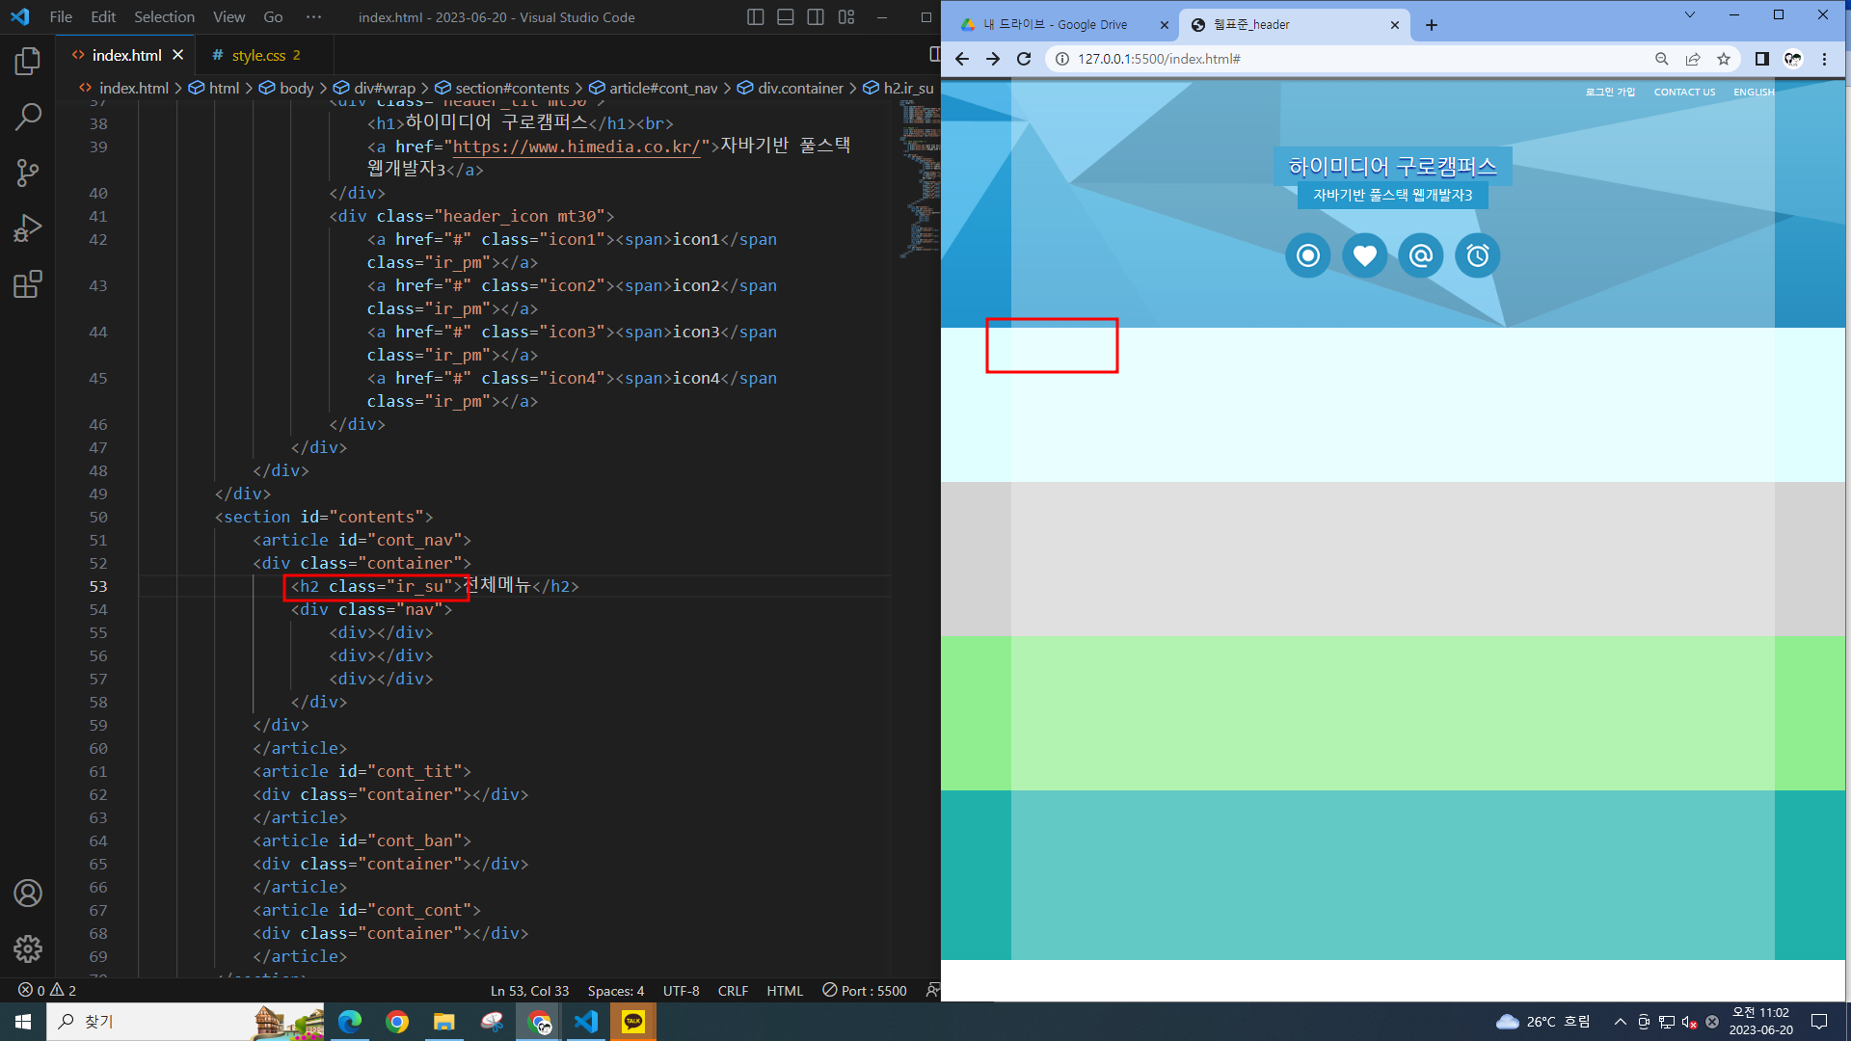The image size is (1851, 1041).
Task: Click the heart icon on webpage header
Action: [x=1364, y=255]
